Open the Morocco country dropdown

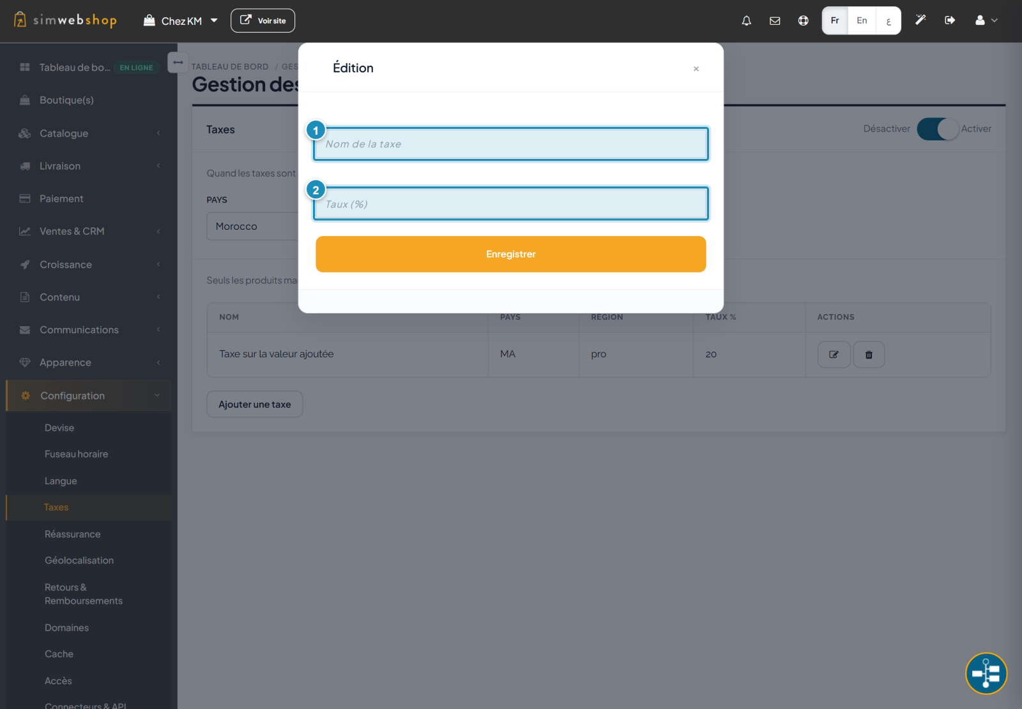253,227
